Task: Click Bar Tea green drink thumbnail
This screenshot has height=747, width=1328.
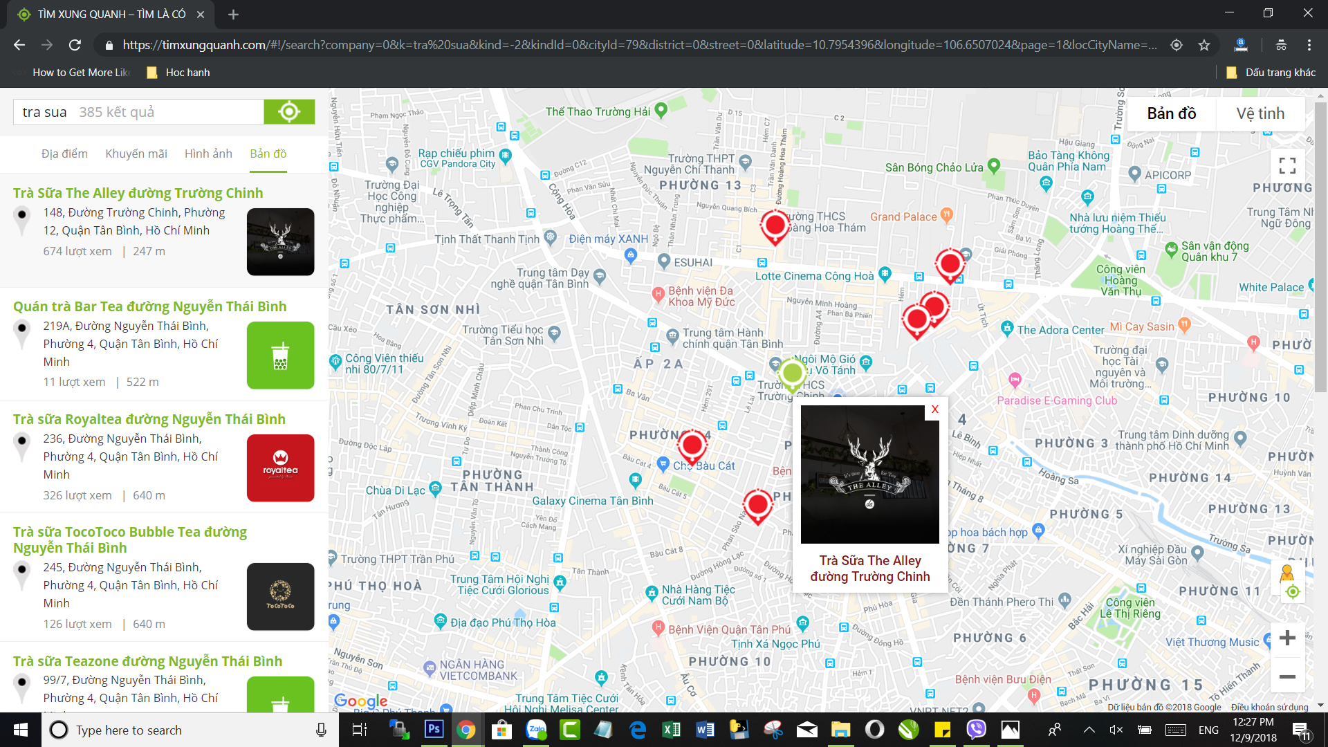Action: [280, 356]
